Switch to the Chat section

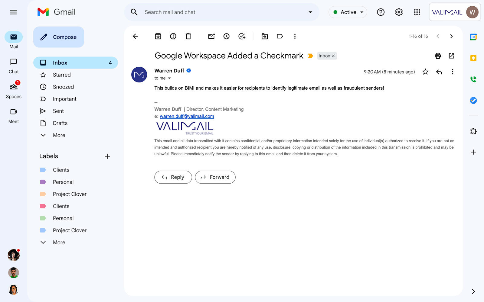[x=13, y=65]
